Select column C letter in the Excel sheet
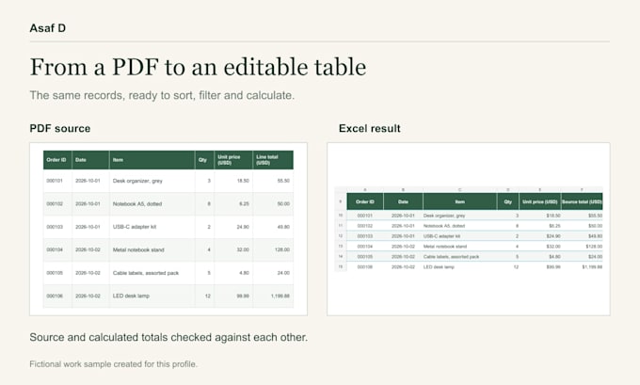 point(460,190)
